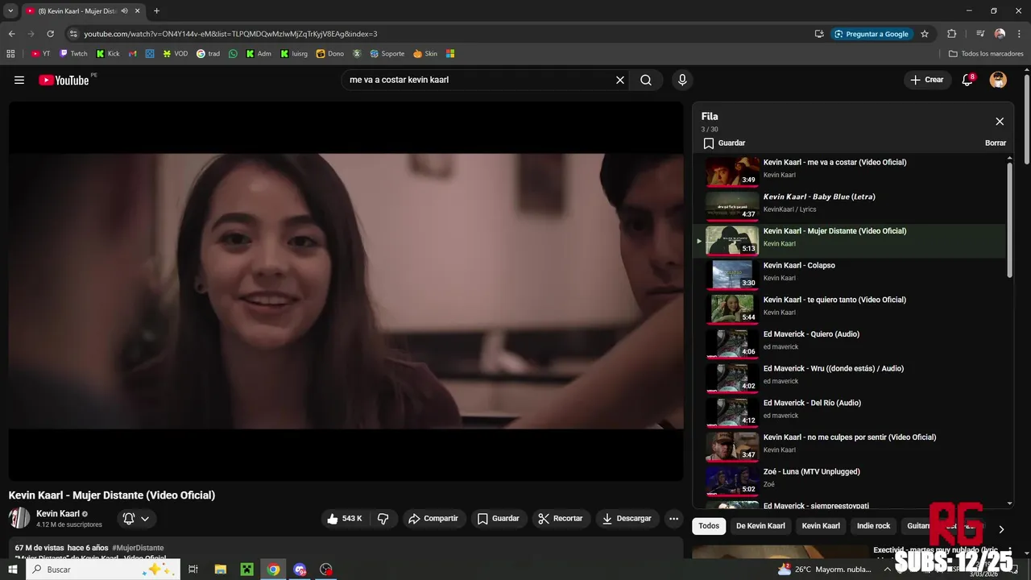The image size is (1031, 580).
Task: Mute the tab using its speaker icon
Action: [124, 11]
